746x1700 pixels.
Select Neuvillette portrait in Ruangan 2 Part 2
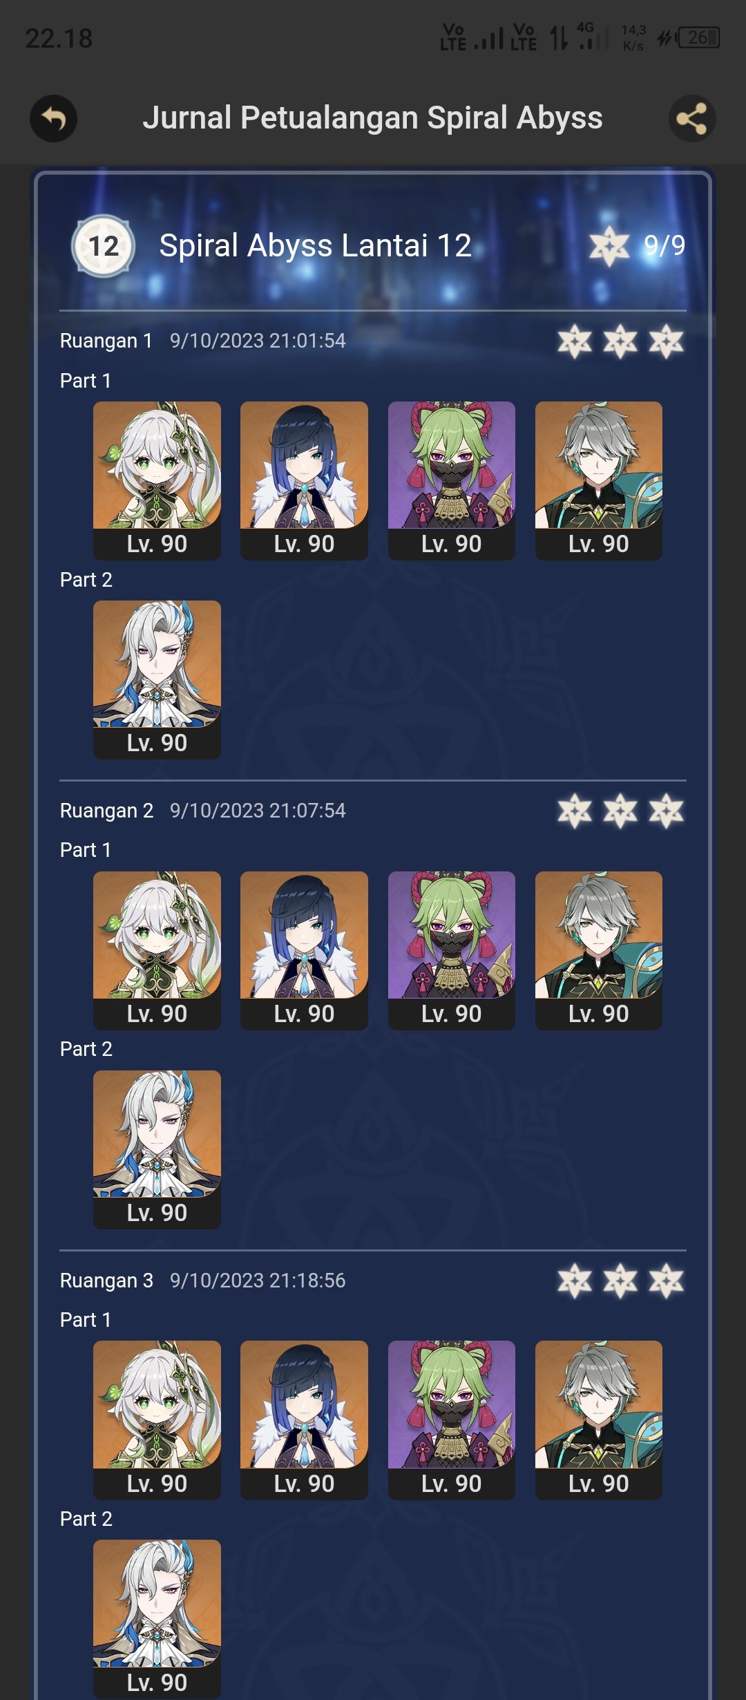[157, 1149]
